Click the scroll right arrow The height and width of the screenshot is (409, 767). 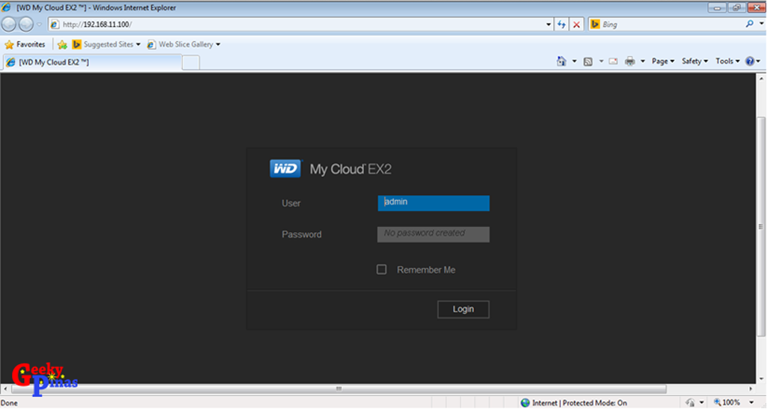(x=751, y=389)
